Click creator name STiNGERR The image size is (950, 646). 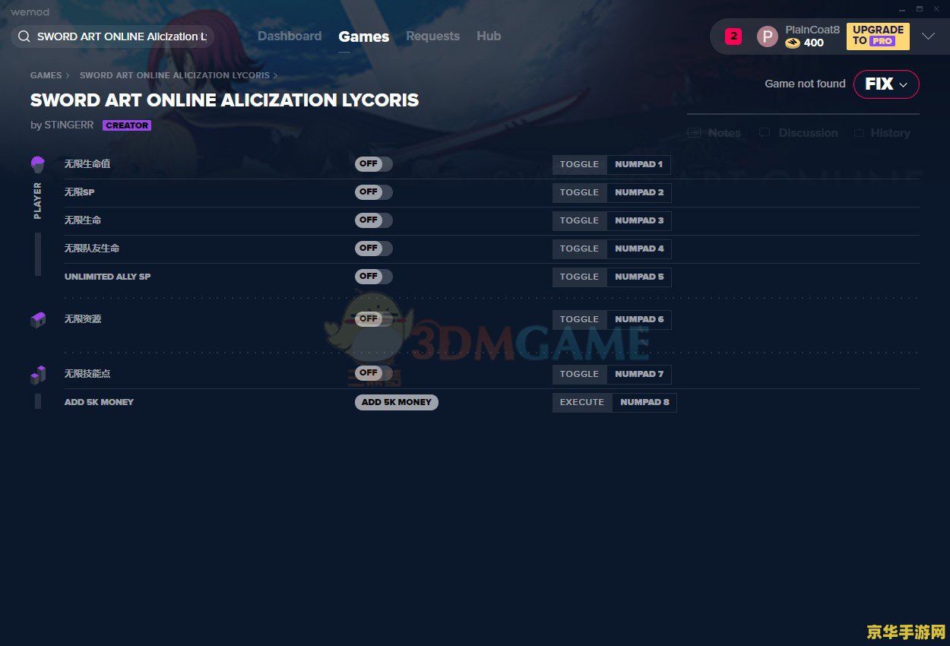(x=68, y=125)
